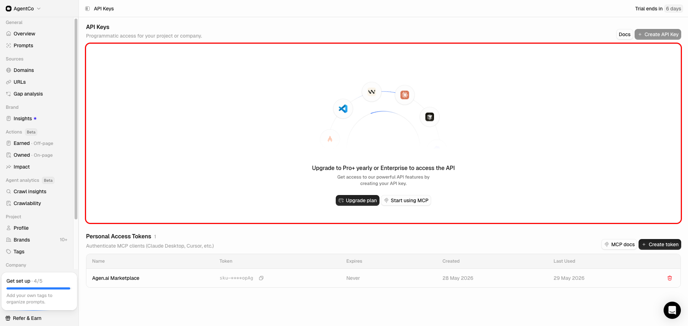This screenshot has width=688, height=326.
Task: Click the sidebar scrollbar
Action: 76,119
